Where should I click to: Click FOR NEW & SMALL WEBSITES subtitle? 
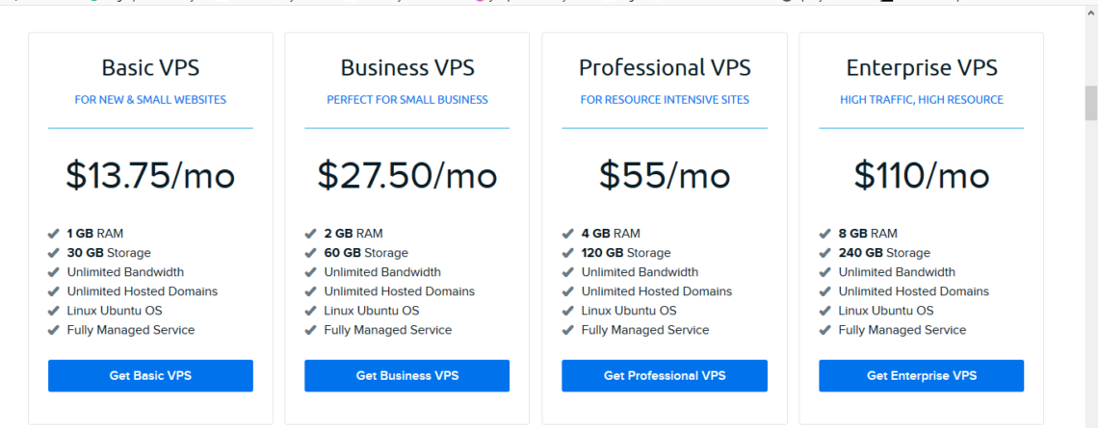[x=150, y=100]
